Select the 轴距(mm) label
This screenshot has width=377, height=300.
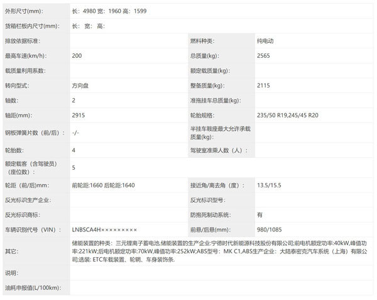point(18,116)
